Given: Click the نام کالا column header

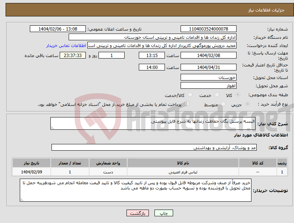Looking at the screenshot, I should pos(183,163).
